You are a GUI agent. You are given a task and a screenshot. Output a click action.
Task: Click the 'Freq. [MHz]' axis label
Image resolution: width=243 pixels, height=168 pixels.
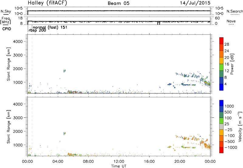(6, 20)
